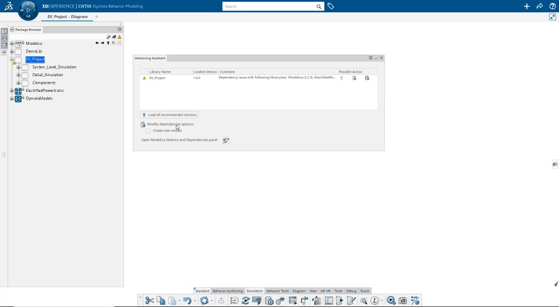Expand the ElectrifiedPowertrains node
The image size is (559, 307).
pyautogui.click(x=12, y=91)
